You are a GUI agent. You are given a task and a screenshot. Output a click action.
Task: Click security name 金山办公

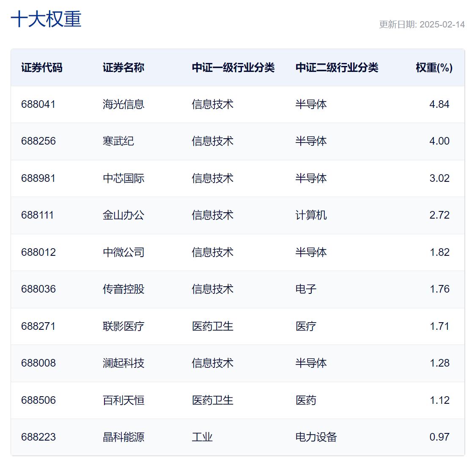pyautogui.click(x=123, y=215)
